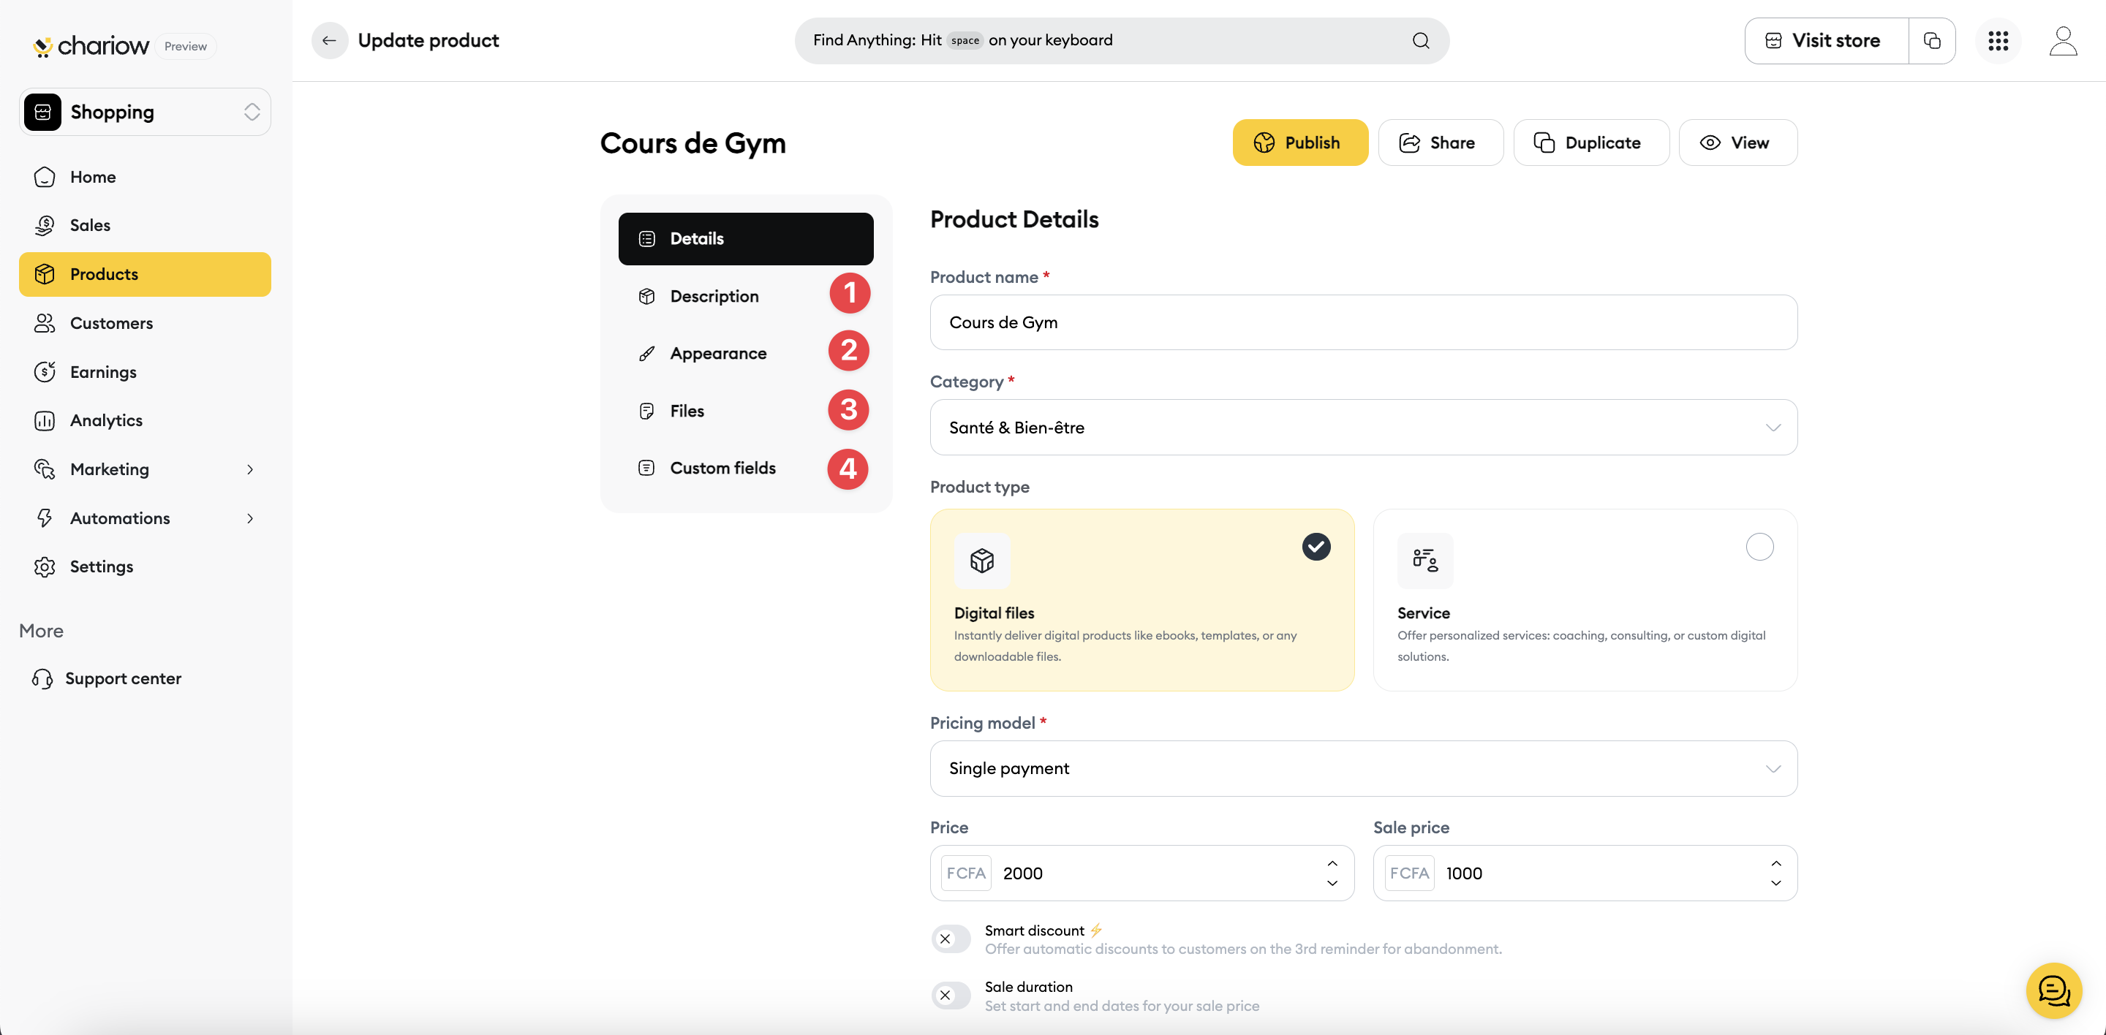The height and width of the screenshot is (1035, 2106).
Task: Click the Service type icon
Action: pos(1425,561)
